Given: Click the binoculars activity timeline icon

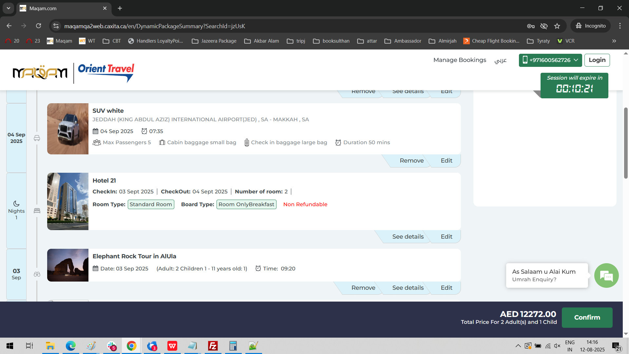Looking at the screenshot, I should 37,274.
